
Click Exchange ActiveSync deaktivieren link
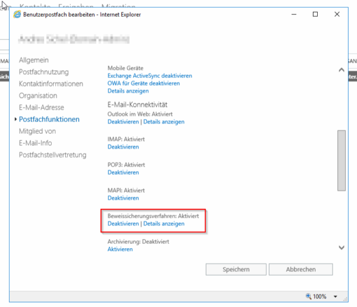[150, 76]
